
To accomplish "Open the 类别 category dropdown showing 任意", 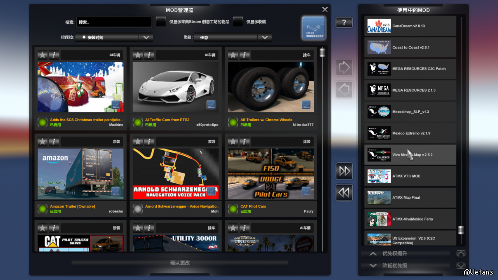I will (233, 38).
